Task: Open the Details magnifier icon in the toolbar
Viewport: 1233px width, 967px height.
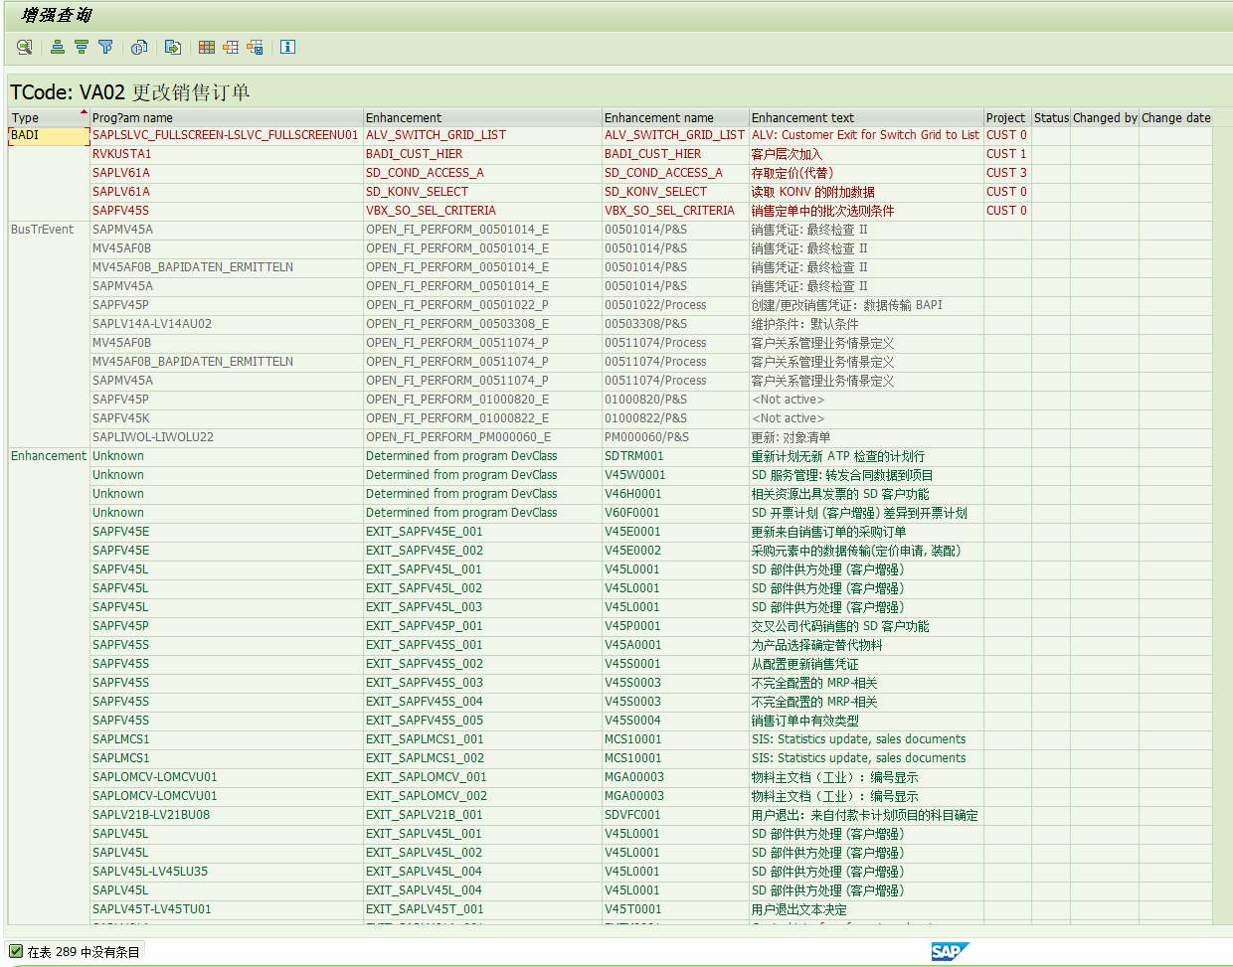Action: [x=25, y=47]
